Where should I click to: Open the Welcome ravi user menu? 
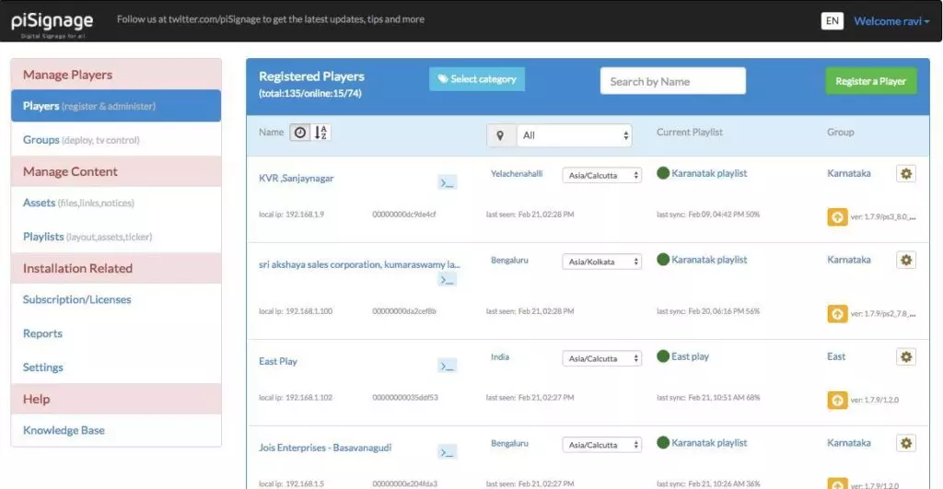[891, 21]
